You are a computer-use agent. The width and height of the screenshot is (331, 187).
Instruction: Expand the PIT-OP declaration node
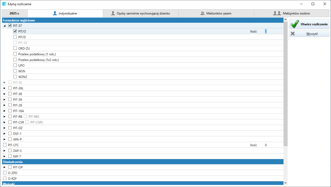(x=4, y=167)
